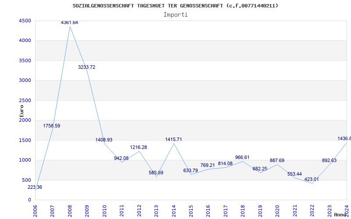Click the x-axis year 2017
The height and width of the screenshot is (219, 351).
coord(226,211)
